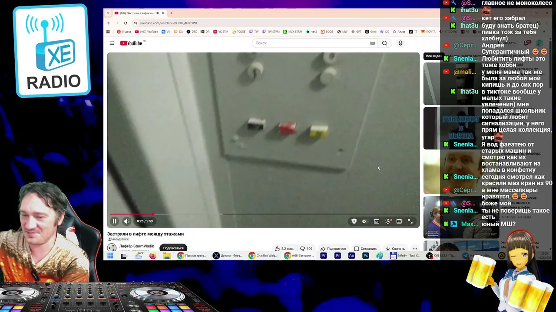Open File Explorer from taskbar
The image size is (556, 312).
tap(167, 256)
